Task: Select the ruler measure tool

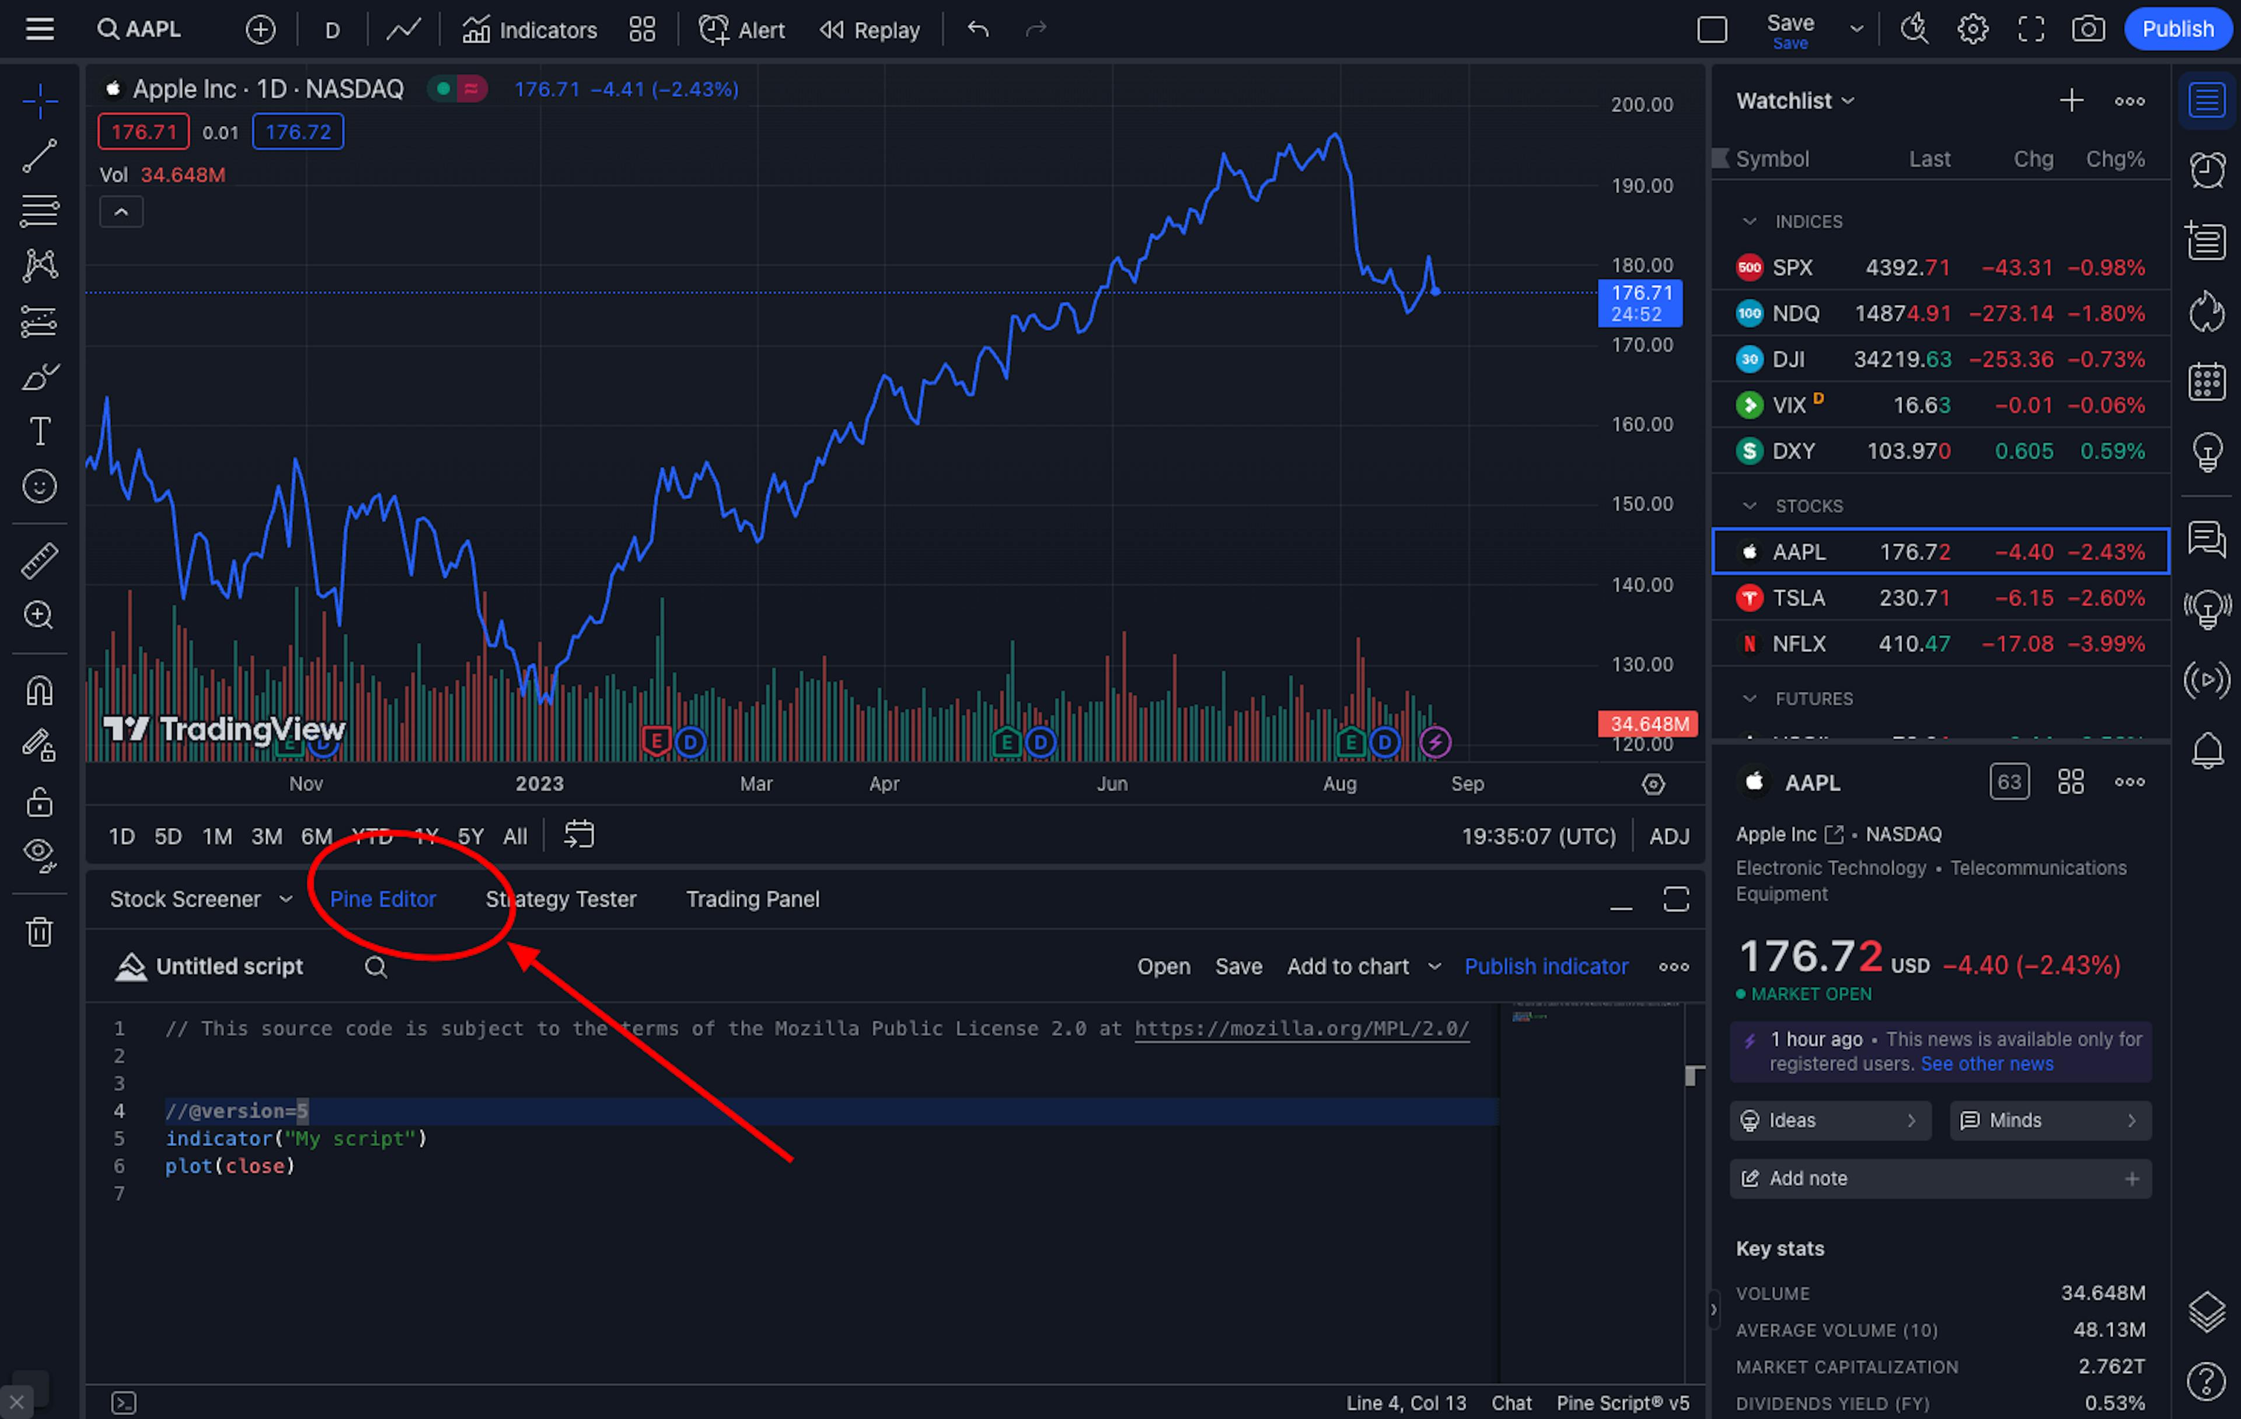Action: pos(39,560)
